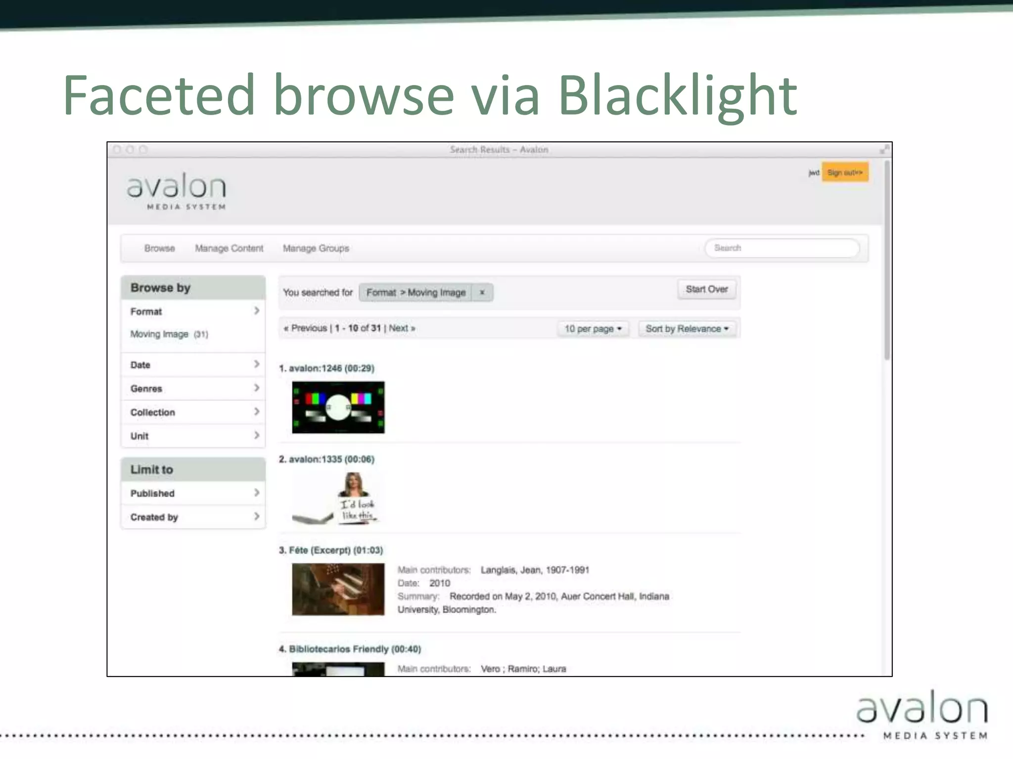Open the 10 per page dropdown
Image resolution: width=1013 pixels, height=759 pixels.
click(593, 329)
